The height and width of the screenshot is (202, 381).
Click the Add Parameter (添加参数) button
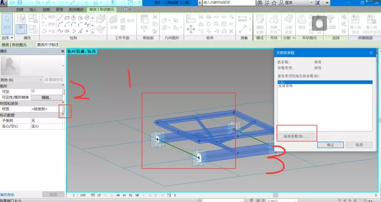[x=296, y=136]
